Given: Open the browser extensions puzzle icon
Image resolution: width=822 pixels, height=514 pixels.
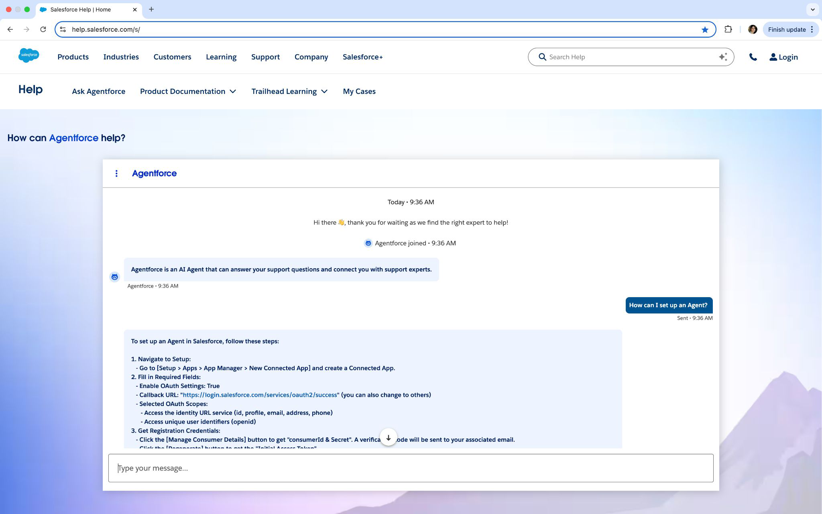Looking at the screenshot, I should (728, 29).
